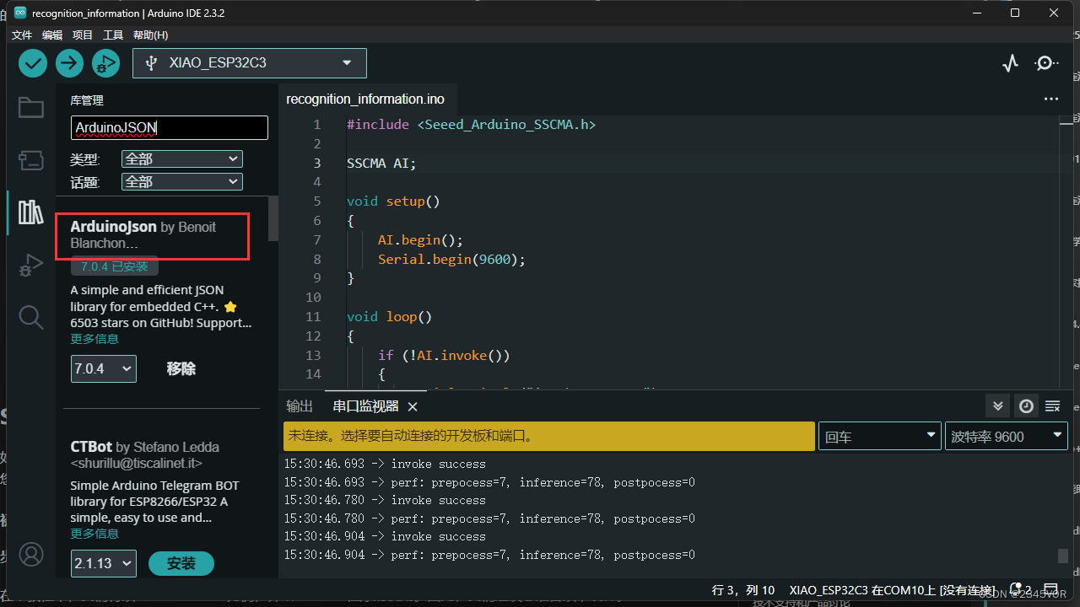Click the 库管理 panel heading
The height and width of the screenshot is (607, 1080).
(87, 100)
